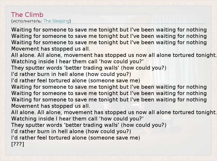Screen dimensions: 217x161
Task: Select first Movement has stopped us all line
Action: [51, 49]
